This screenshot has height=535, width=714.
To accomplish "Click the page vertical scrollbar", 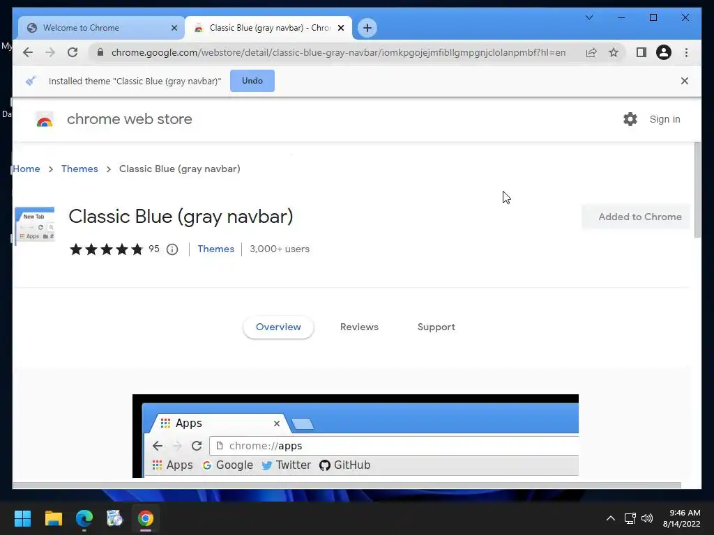I will click(x=697, y=189).
